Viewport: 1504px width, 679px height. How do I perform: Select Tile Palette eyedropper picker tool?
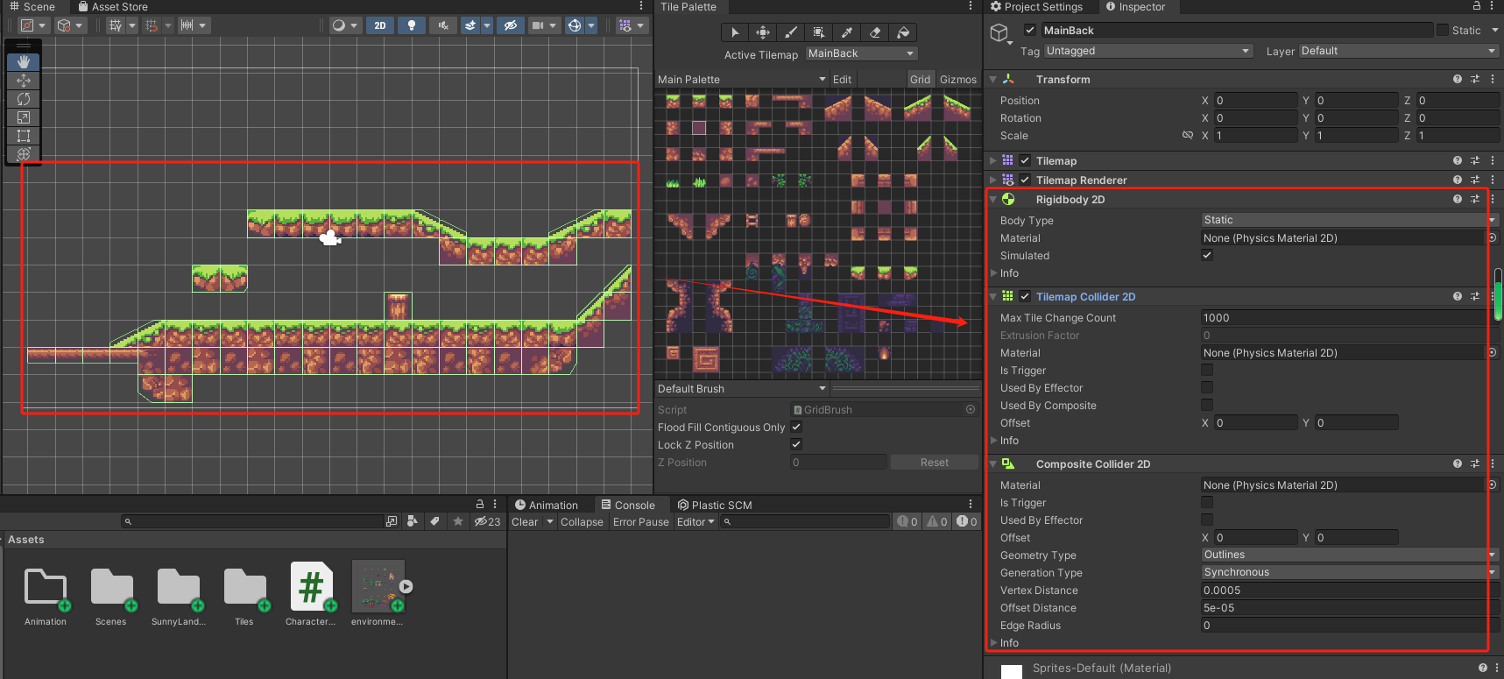coord(847,32)
